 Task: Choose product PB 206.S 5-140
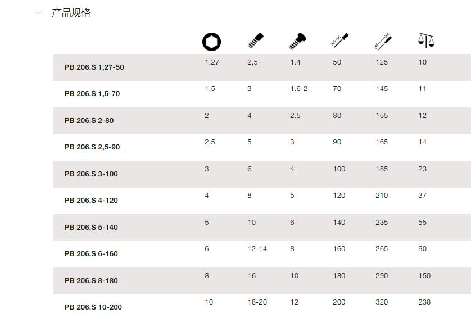click(x=91, y=228)
